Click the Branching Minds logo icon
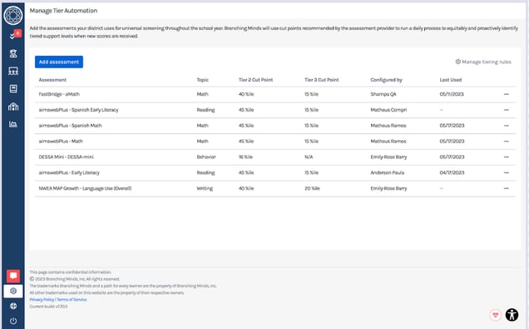The width and height of the screenshot is (529, 329). pos(13,15)
